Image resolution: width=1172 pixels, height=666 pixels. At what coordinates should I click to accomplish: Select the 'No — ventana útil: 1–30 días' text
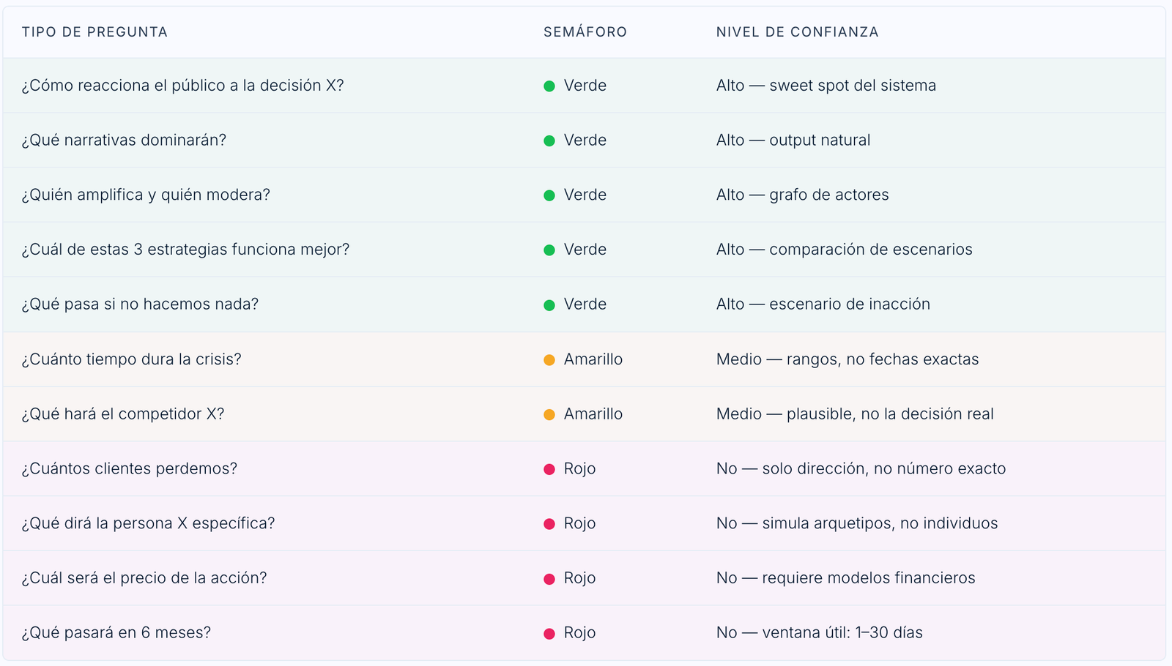click(x=819, y=633)
